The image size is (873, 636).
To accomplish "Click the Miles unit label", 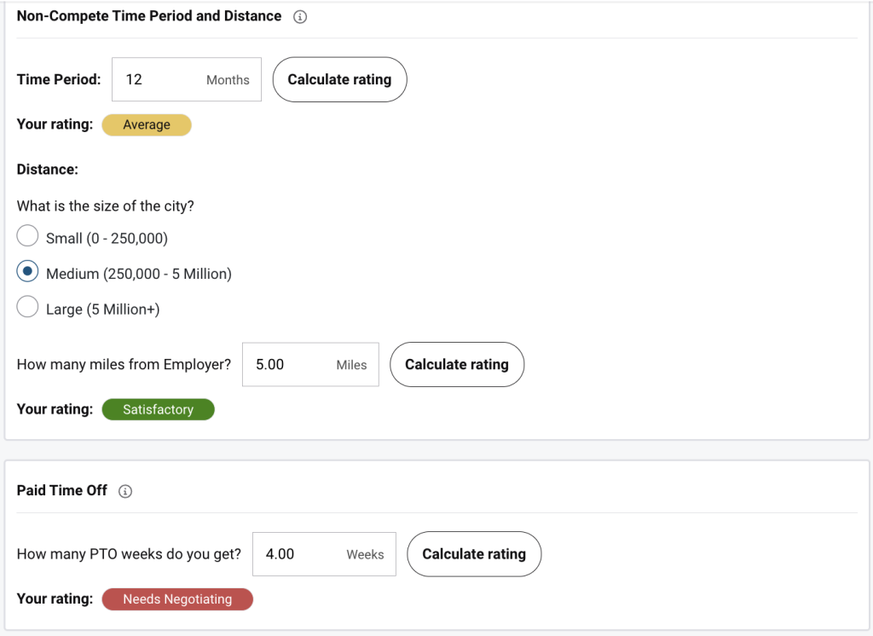I will [x=351, y=365].
